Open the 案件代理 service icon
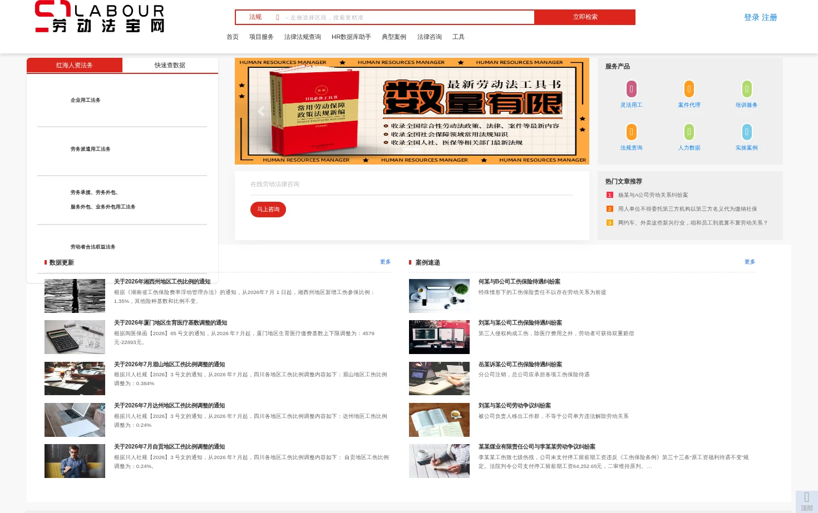Image resolution: width=818 pixels, height=513 pixels. 689,89
